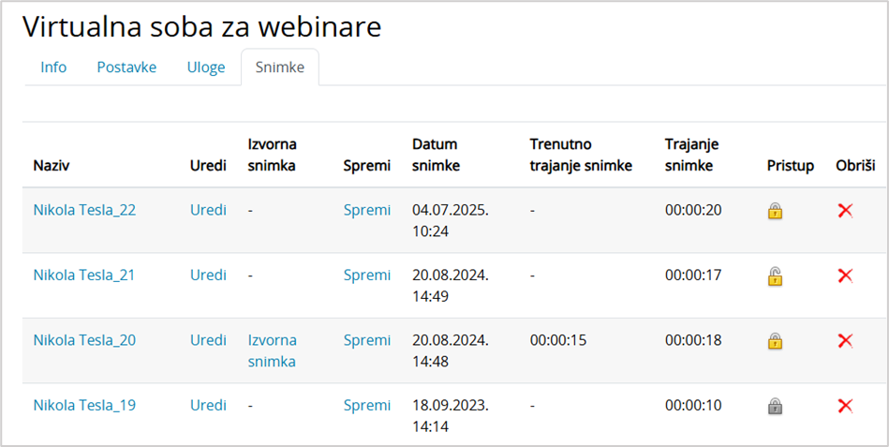Click the date 18.09.2023. 14:14
This screenshot has width=889, height=447.
[x=451, y=416]
